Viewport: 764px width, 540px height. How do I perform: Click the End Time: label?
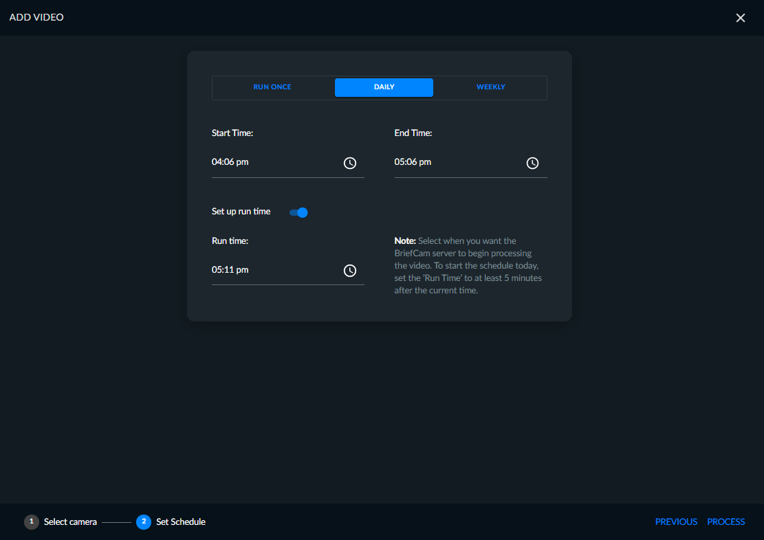pos(413,133)
